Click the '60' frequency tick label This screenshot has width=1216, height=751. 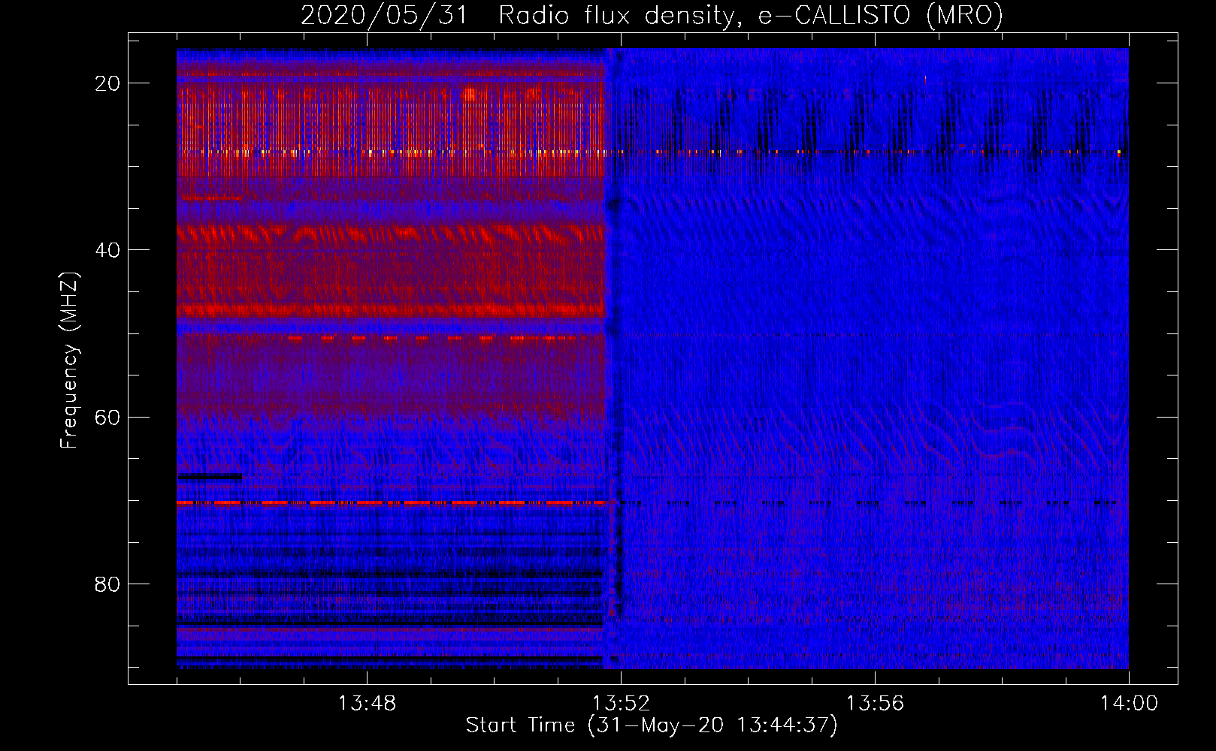(x=107, y=417)
